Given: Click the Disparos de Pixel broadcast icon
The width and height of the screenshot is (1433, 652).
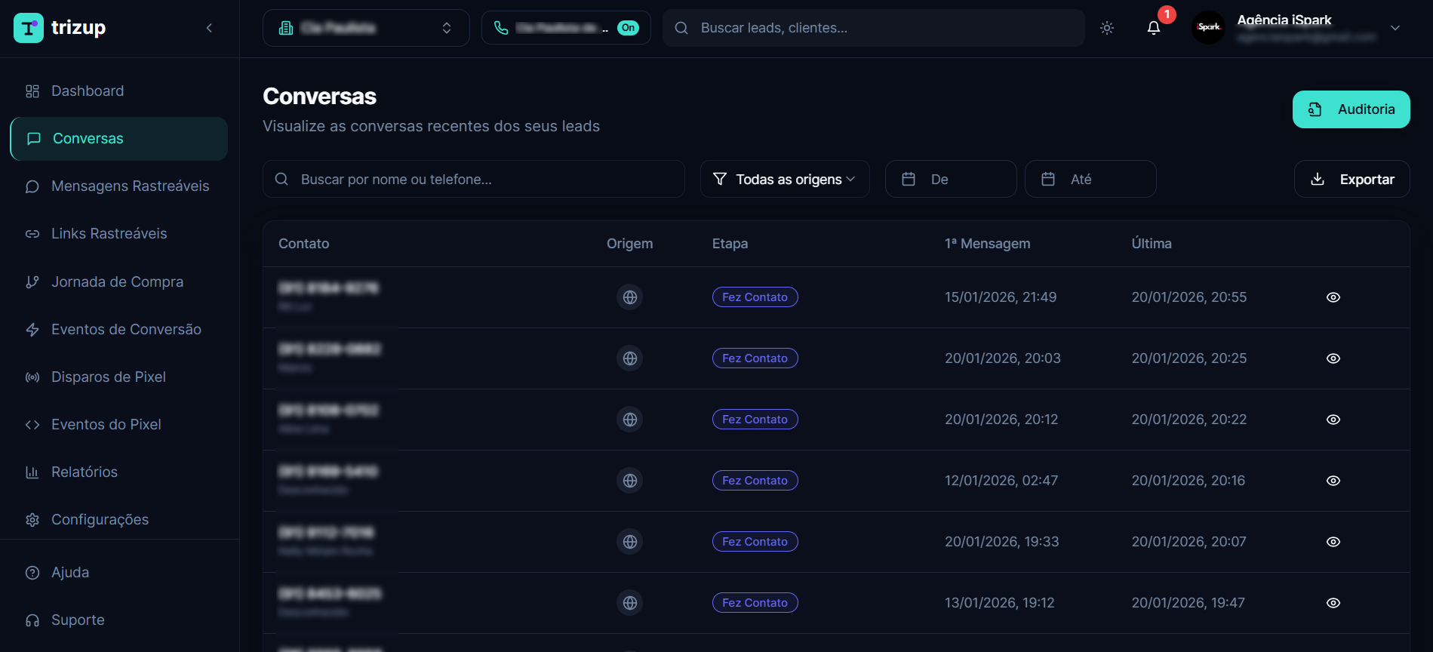Looking at the screenshot, I should (x=32, y=377).
